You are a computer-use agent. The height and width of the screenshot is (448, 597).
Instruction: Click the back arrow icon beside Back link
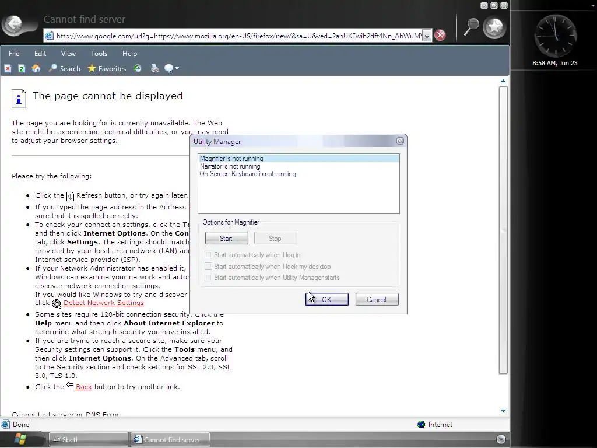tap(70, 385)
